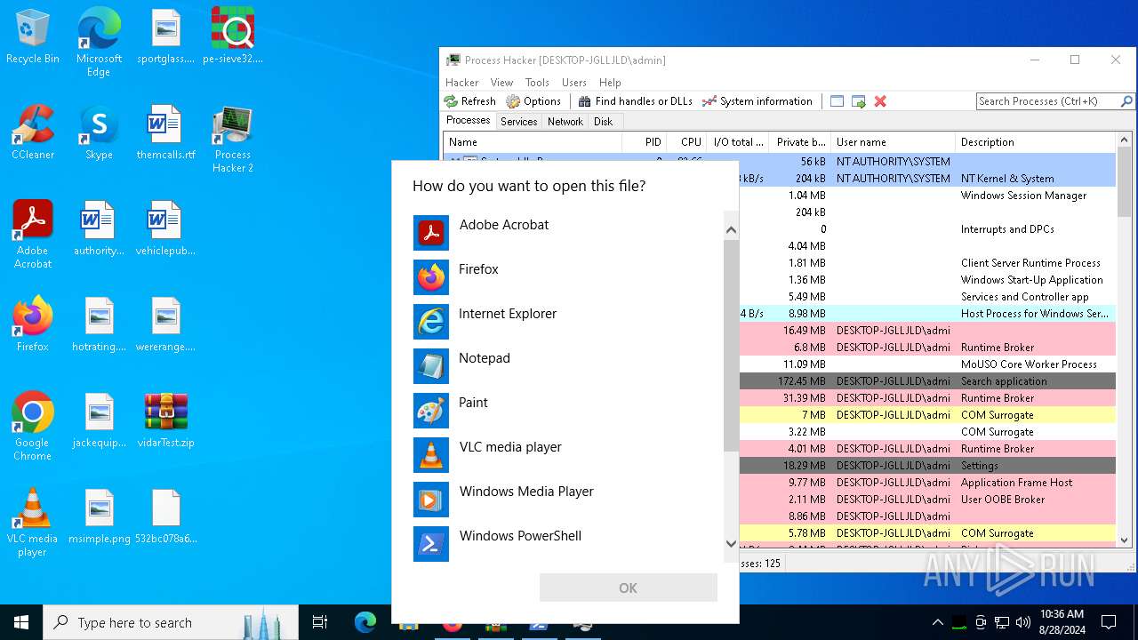Click the Refresh icon in Process Hacker
Screen dimensions: 1138x640
coord(470,101)
